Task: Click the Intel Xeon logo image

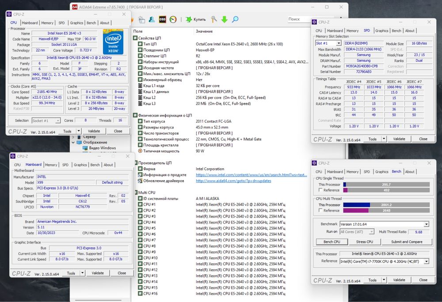Action: click(113, 42)
